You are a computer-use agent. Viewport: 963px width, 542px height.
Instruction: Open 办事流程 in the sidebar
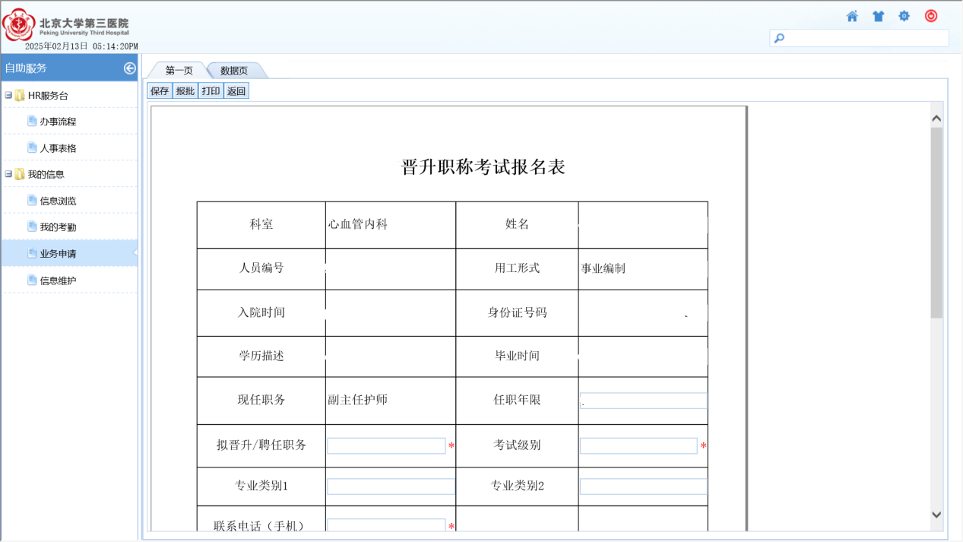click(58, 122)
